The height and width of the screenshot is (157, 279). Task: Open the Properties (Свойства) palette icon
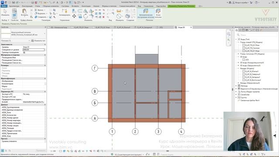coord(14,16)
